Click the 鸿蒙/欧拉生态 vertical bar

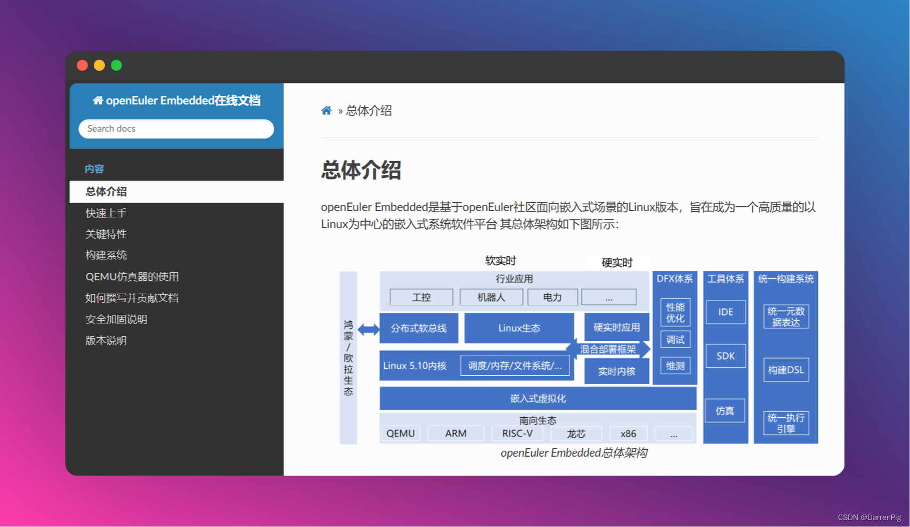[x=348, y=358]
